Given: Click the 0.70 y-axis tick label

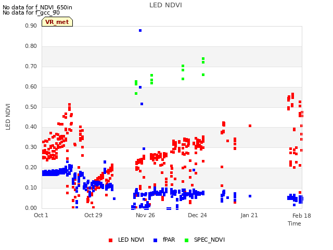Looking at the screenshot, I should tap(31, 66).
